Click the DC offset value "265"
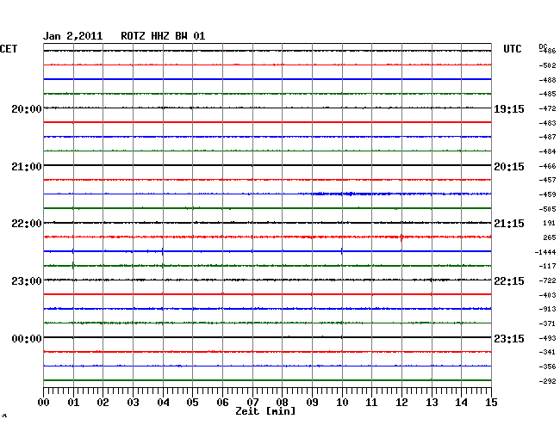The width and height of the screenshot is (560, 425). tap(550, 237)
